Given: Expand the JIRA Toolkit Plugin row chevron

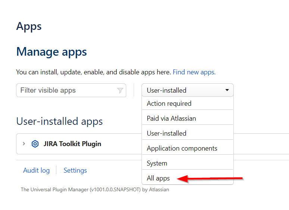Looking at the screenshot, I should 24,143.
